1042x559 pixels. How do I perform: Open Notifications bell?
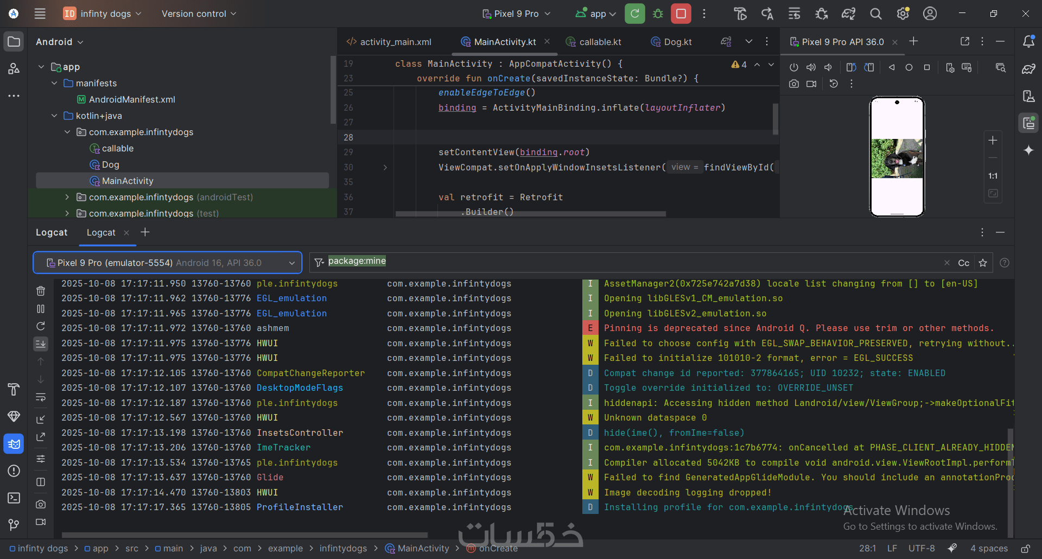pyautogui.click(x=1028, y=42)
